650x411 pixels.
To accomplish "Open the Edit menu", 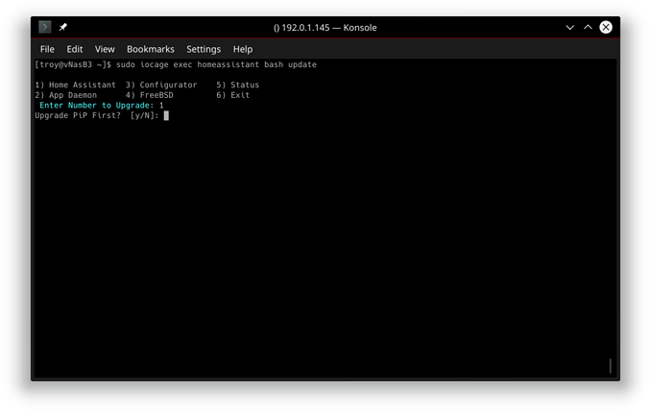I will click(74, 49).
